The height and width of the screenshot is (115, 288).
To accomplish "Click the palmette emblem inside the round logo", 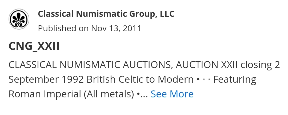I will pos(19,19).
